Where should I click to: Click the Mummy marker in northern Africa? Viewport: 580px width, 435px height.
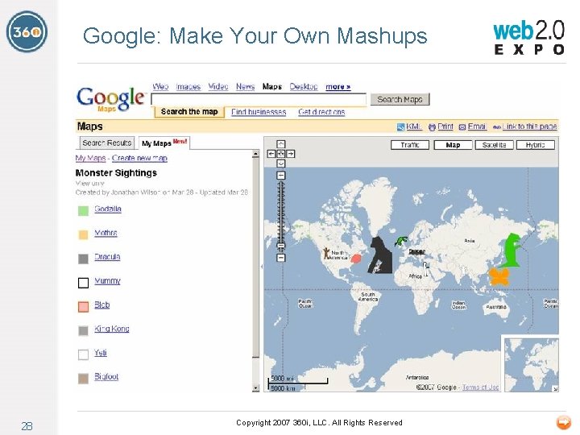pyautogui.click(x=426, y=269)
